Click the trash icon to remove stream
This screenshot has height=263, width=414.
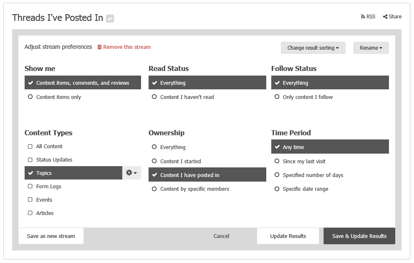pyautogui.click(x=99, y=47)
